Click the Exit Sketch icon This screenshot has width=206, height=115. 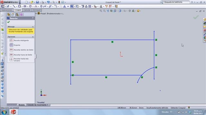coord(3,6)
